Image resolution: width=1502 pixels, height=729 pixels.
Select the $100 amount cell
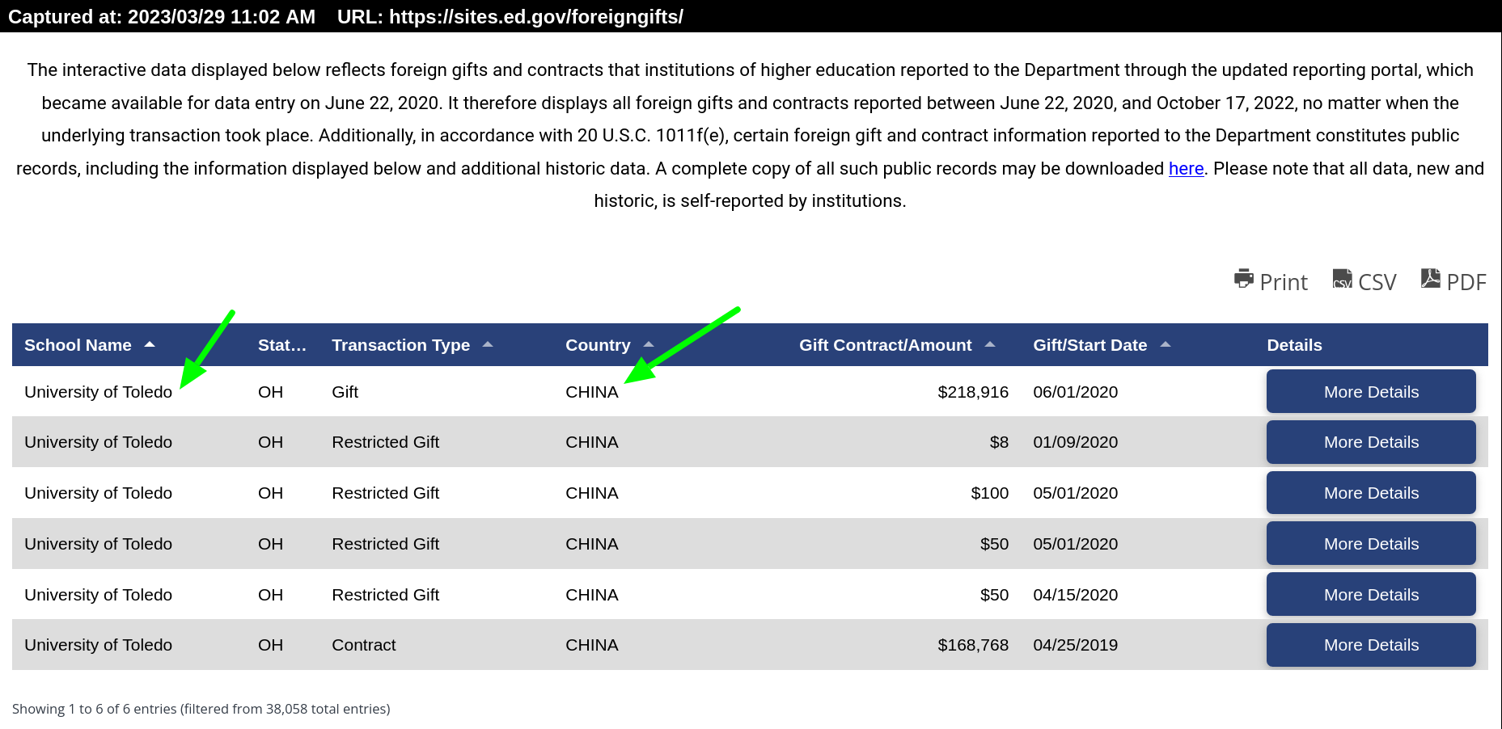tap(990, 493)
